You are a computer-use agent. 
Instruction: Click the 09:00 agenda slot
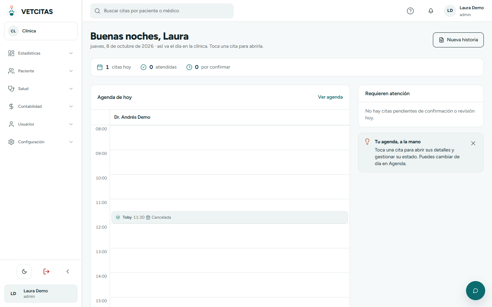[230, 162]
